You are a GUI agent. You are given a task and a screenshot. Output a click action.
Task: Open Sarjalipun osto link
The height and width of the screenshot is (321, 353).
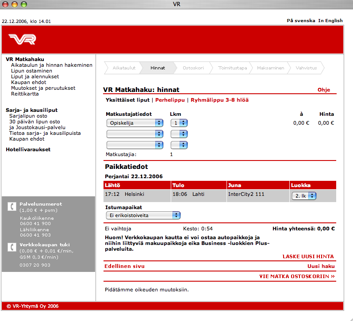(x=28, y=116)
